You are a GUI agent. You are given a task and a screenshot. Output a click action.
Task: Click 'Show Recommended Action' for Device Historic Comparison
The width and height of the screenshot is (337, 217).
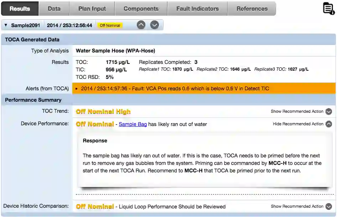(x=297, y=206)
